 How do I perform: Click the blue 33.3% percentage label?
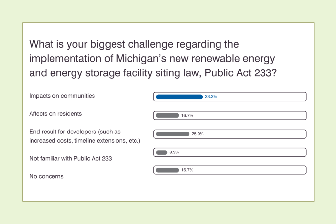(211, 97)
